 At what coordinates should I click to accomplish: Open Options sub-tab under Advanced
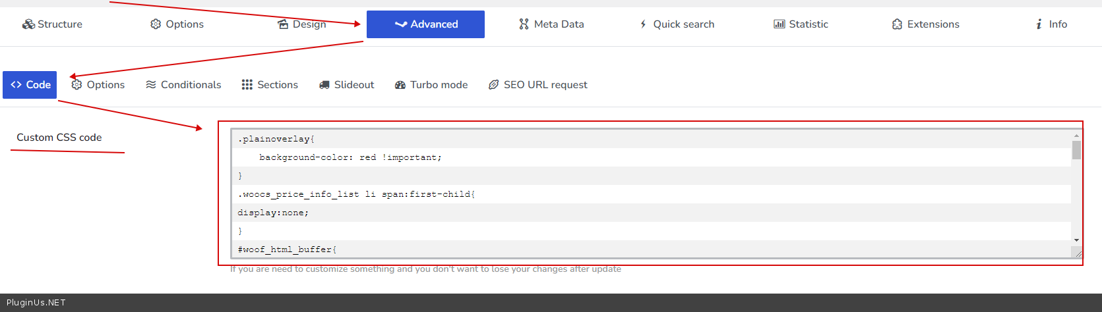coord(98,85)
